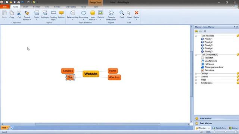Click the Boundary tool icon
This screenshot has height=134, width=239.
(x=84, y=13)
